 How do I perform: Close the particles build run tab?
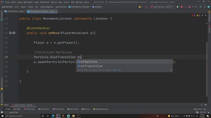(x=34, y=105)
